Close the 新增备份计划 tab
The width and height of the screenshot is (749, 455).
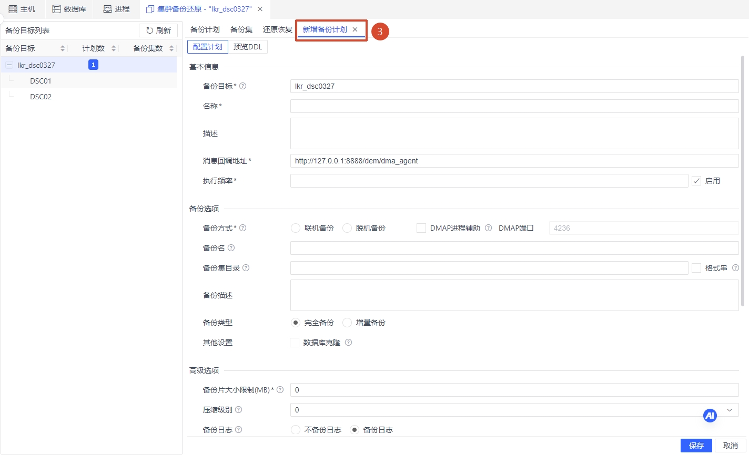(x=355, y=29)
